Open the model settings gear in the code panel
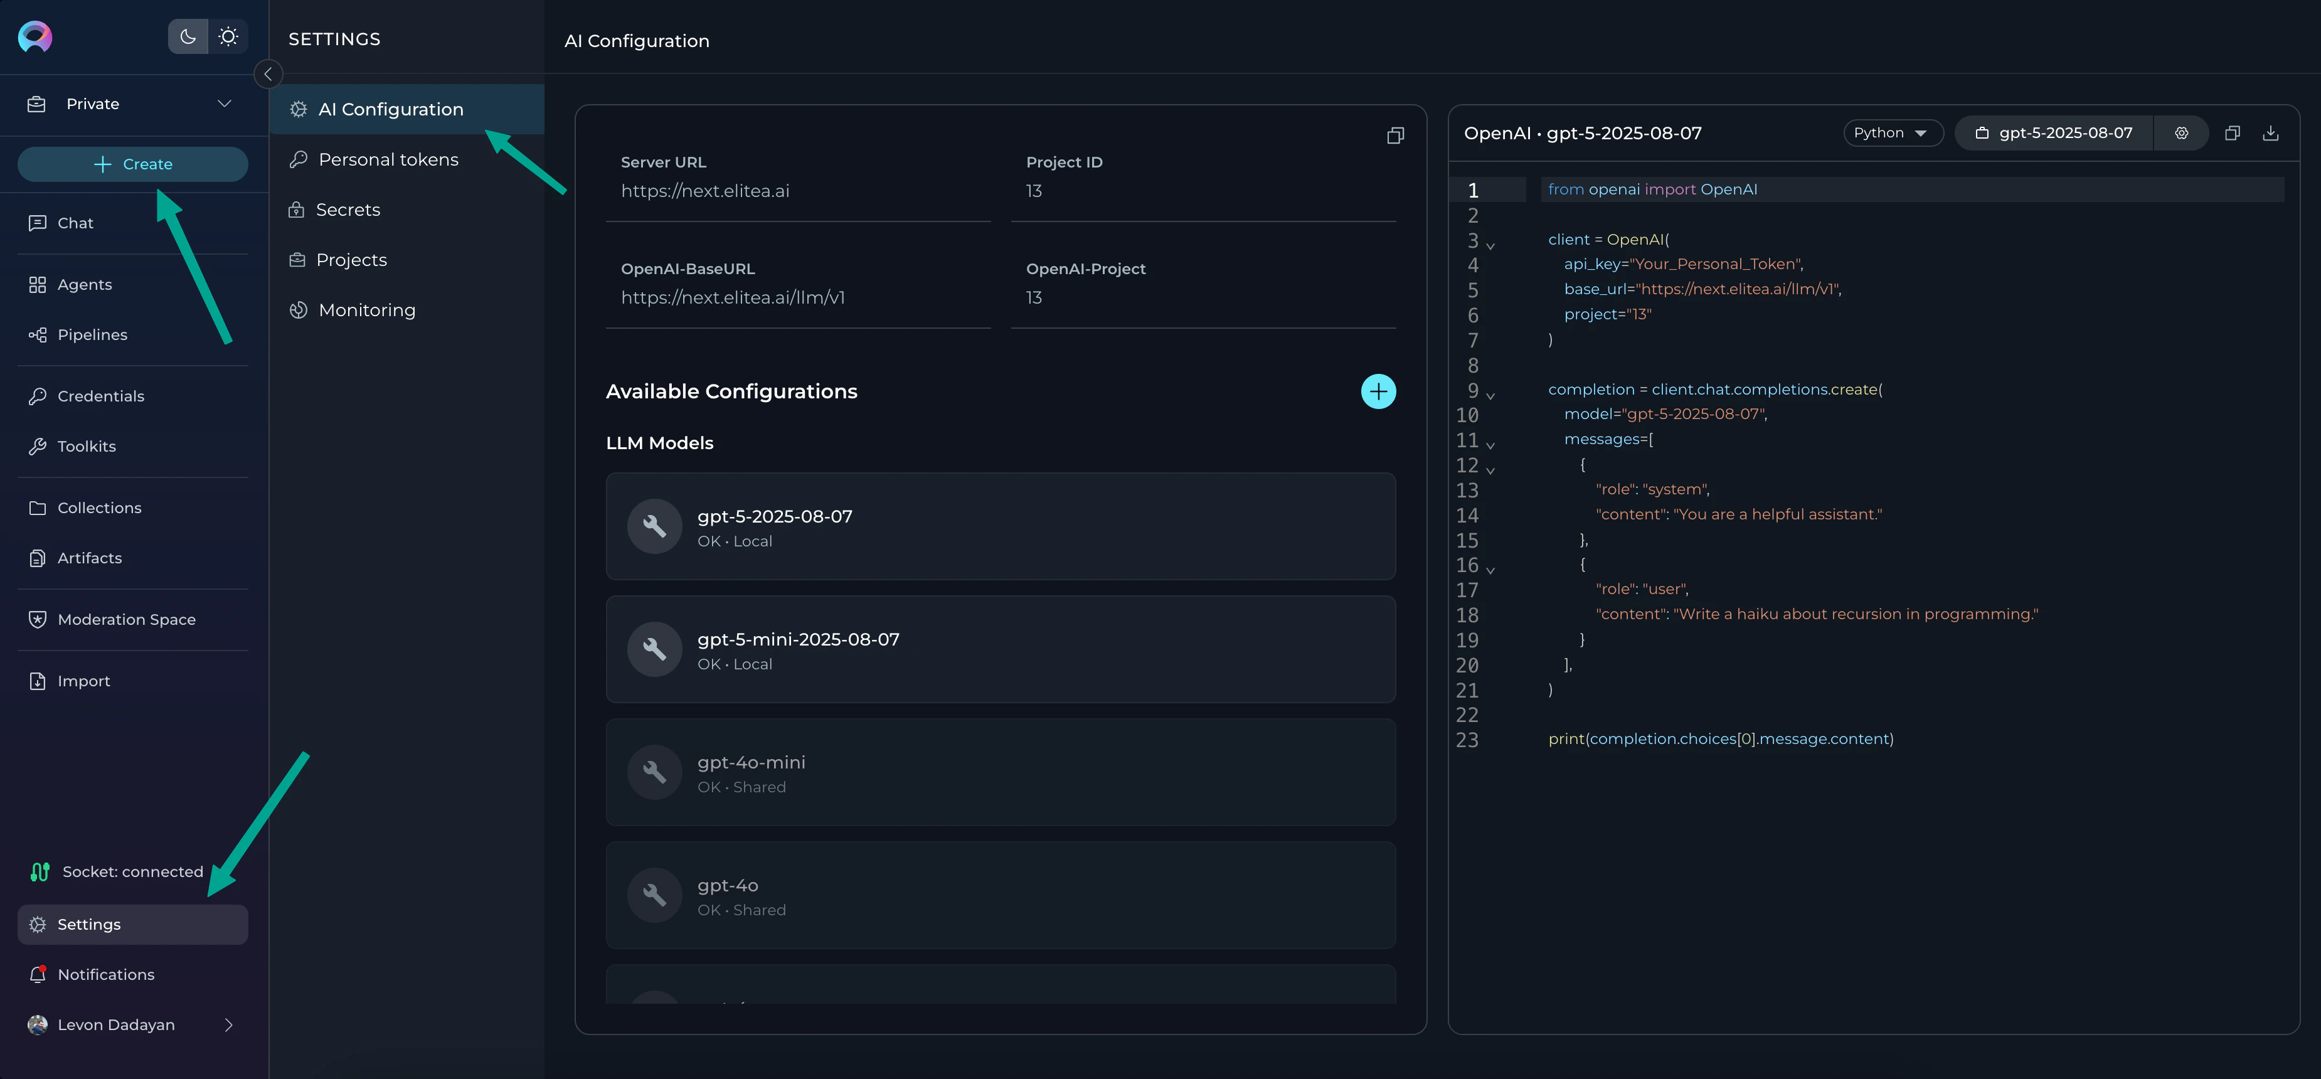 click(x=2181, y=134)
